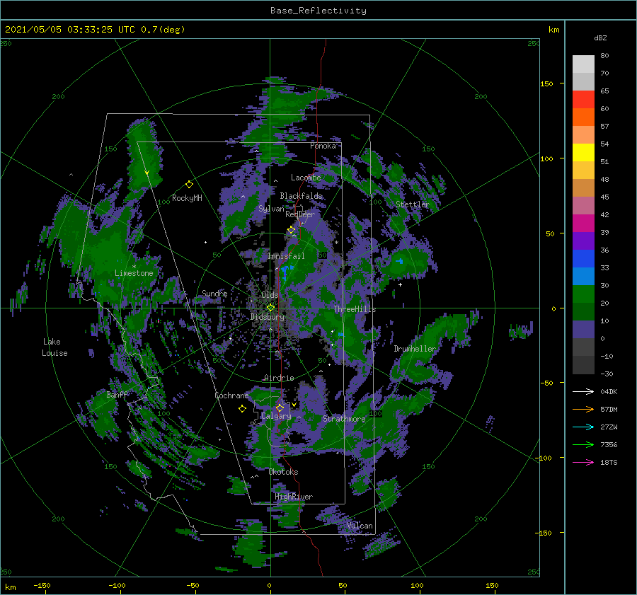Viewport: 637px width, 595px height.
Task: Click the magenta swatch in the dBZ legend
Action: 583,223
